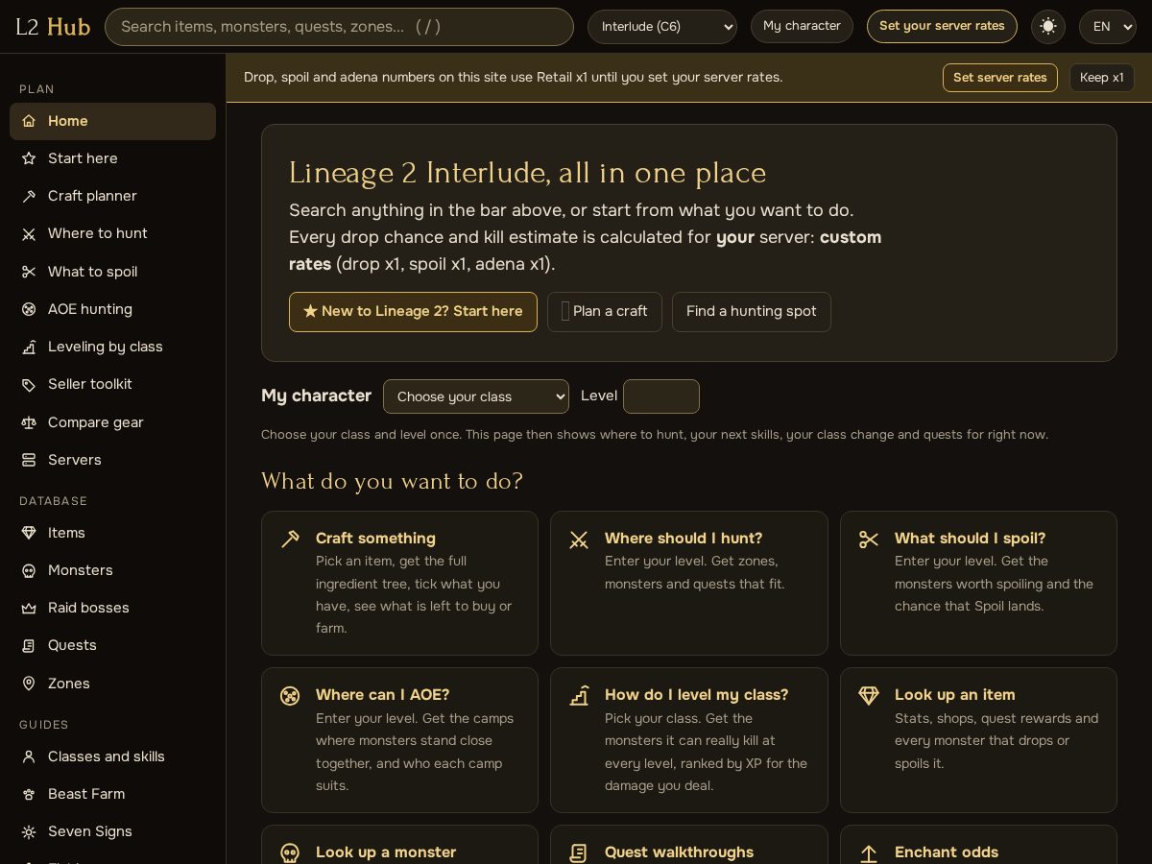1152x864 pixels.
Task: Click stairs icon on How do I level card
Action: [579, 696]
